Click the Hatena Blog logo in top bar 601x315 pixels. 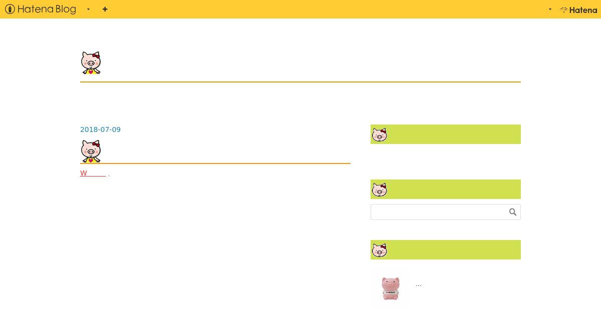click(x=41, y=9)
